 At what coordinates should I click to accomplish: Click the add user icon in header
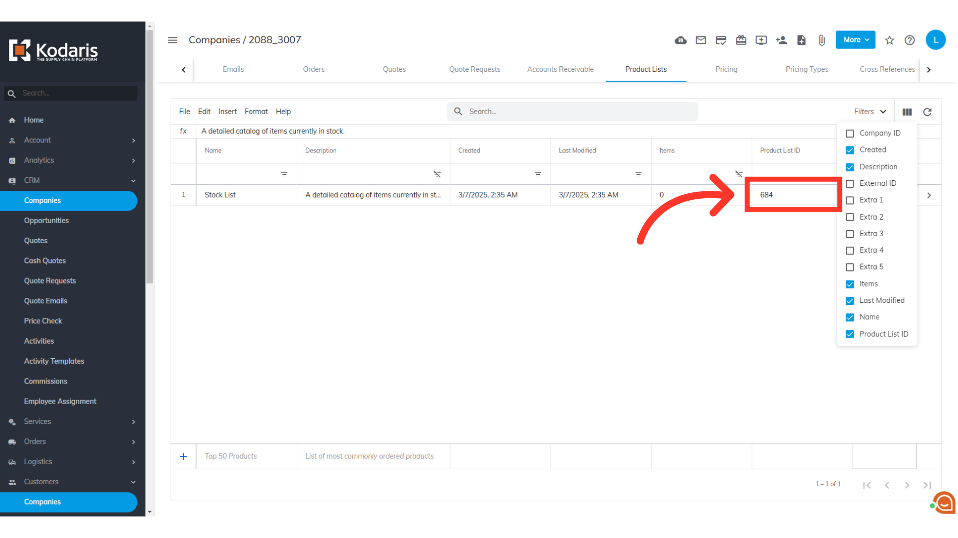tap(781, 40)
